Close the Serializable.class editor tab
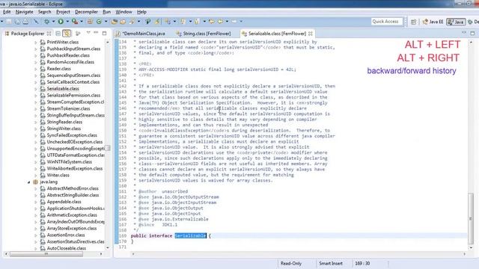Image resolution: width=479 pixels, height=269 pixels. [x=311, y=34]
